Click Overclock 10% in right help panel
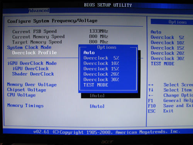This screenshot has width=193, height=145. pyautogui.click(x=168, y=43)
